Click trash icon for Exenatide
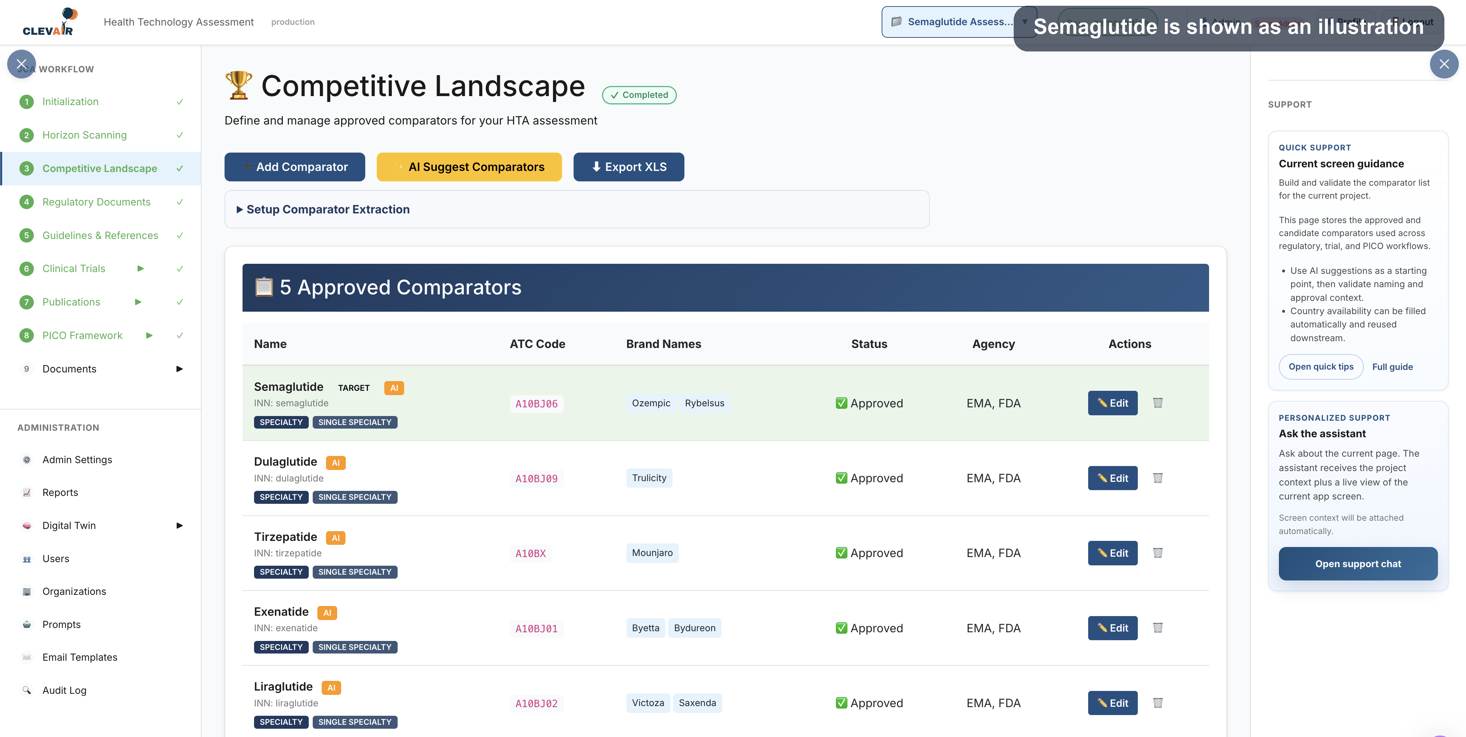Viewport: 1466px width, 737px height. (x=1158, y=628)
